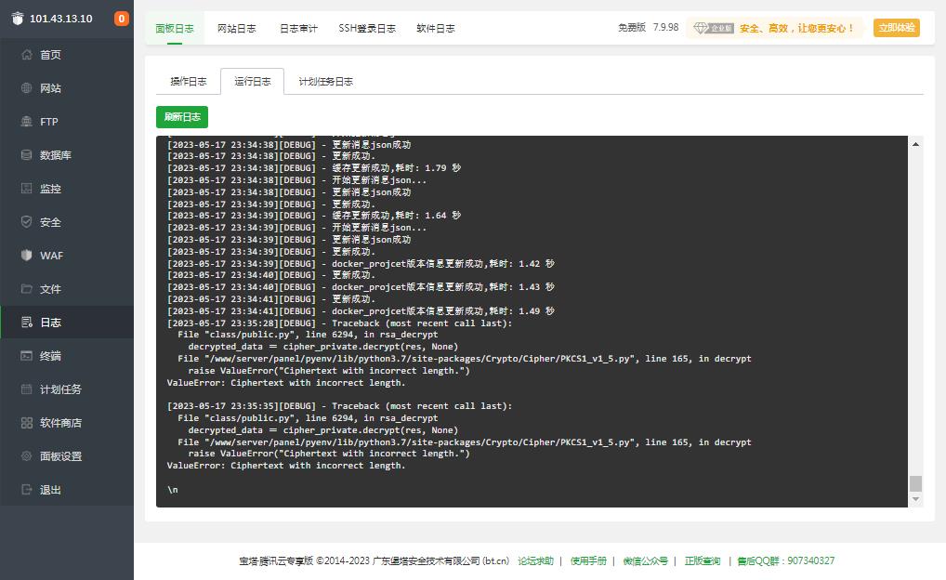The image size is (946, 580).
Task: Click log line with 耗时: 1.49 秒
Action: pos(361,311)
